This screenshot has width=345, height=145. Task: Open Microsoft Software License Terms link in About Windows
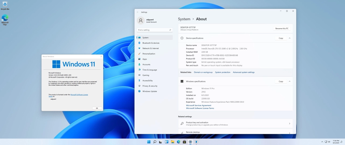[79, 95]
